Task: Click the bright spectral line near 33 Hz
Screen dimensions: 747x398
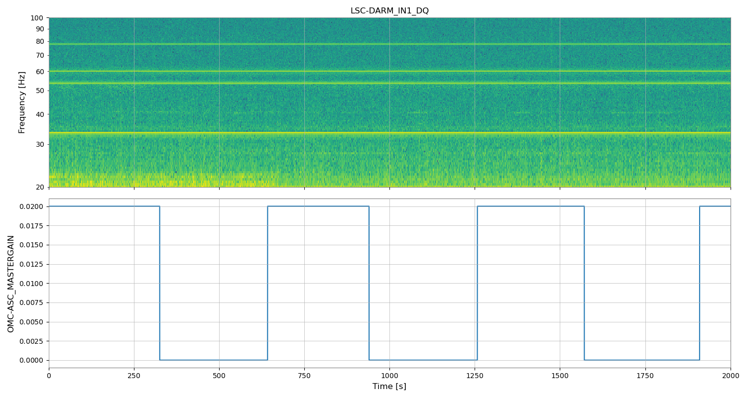Action: pyautogui.click(x=389, y=132)
